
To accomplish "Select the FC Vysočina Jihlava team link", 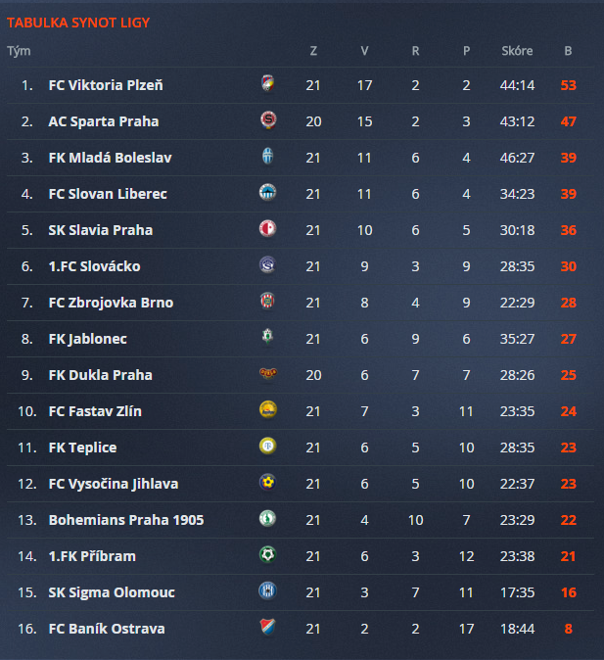I will point(113,484).
